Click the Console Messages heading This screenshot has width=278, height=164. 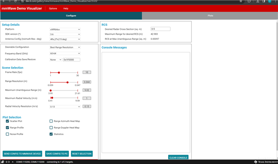point(114,48)
